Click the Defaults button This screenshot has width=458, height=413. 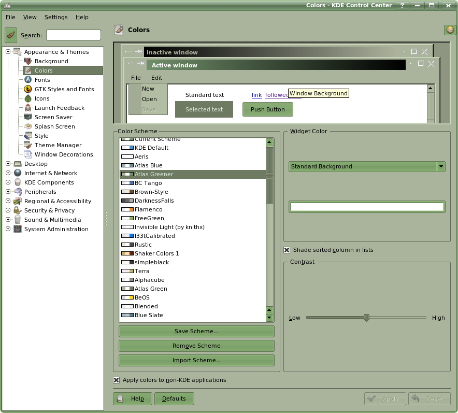click(x=174, y=398)
